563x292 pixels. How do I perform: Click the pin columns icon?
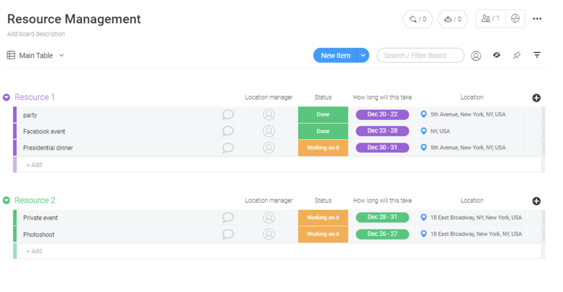(x=517, y=55)
